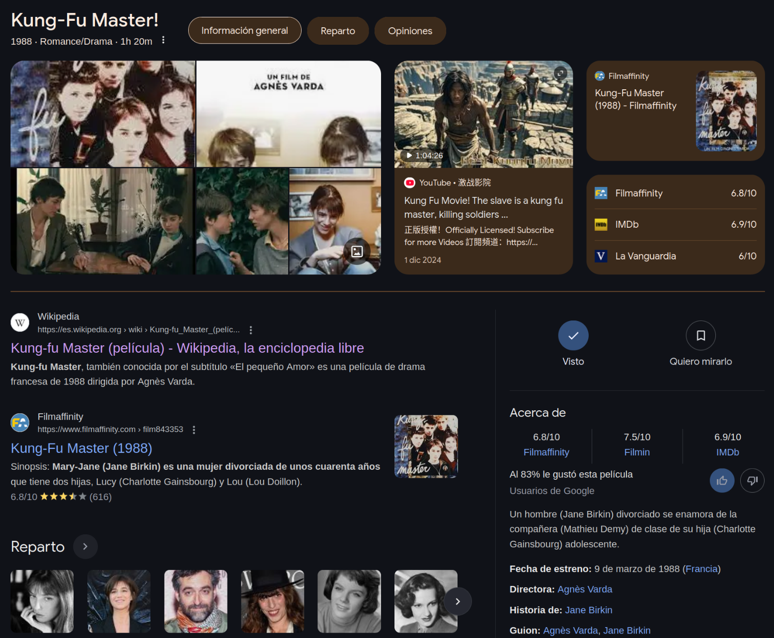Image resolution: width=774 pixels, height=638 pixels.
Task: Open the YouTube logo source icon
Action: 409,183
